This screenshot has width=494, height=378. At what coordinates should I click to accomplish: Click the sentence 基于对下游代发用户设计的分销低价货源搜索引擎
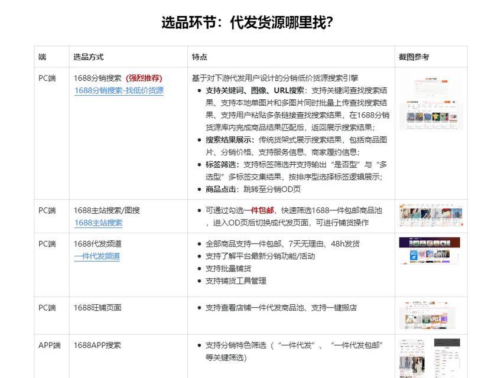click(x=275, y=78)
